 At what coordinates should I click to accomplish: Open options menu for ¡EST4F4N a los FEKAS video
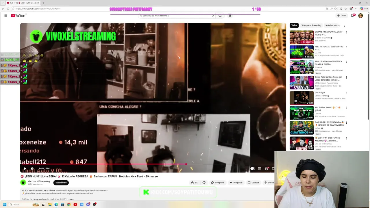pyautogui.click(x=347, y=138)
